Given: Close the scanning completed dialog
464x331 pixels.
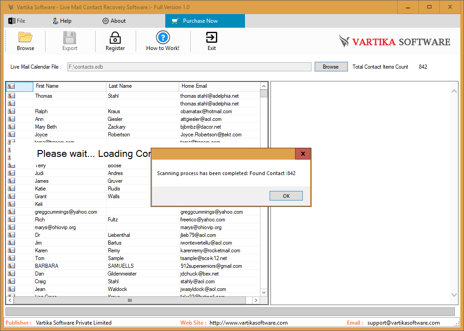Looking at the screenshot, I should 303,154.
